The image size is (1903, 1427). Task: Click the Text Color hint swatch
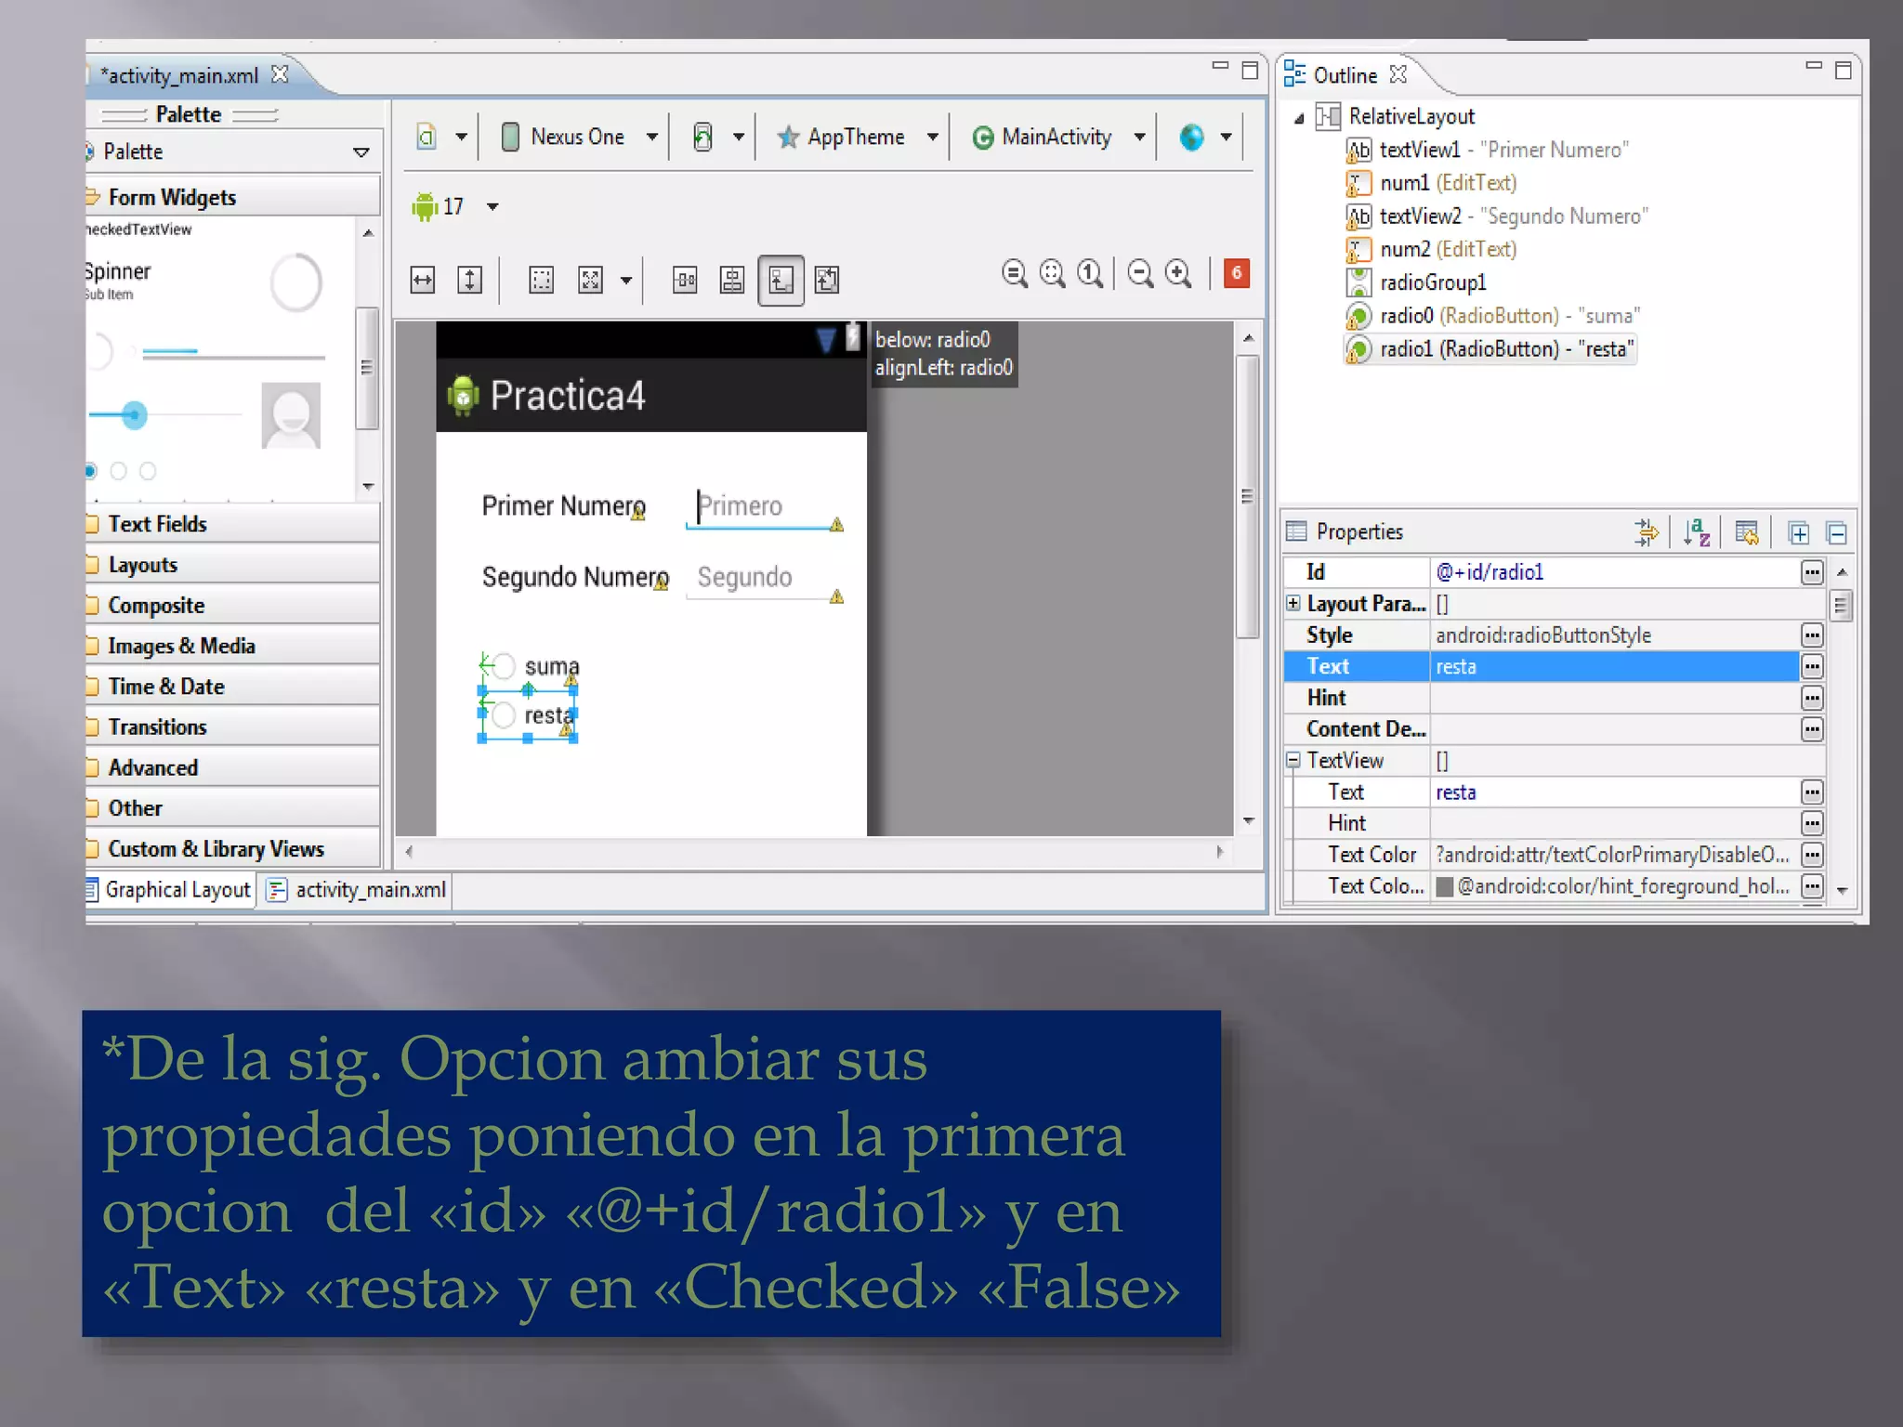1445,886
